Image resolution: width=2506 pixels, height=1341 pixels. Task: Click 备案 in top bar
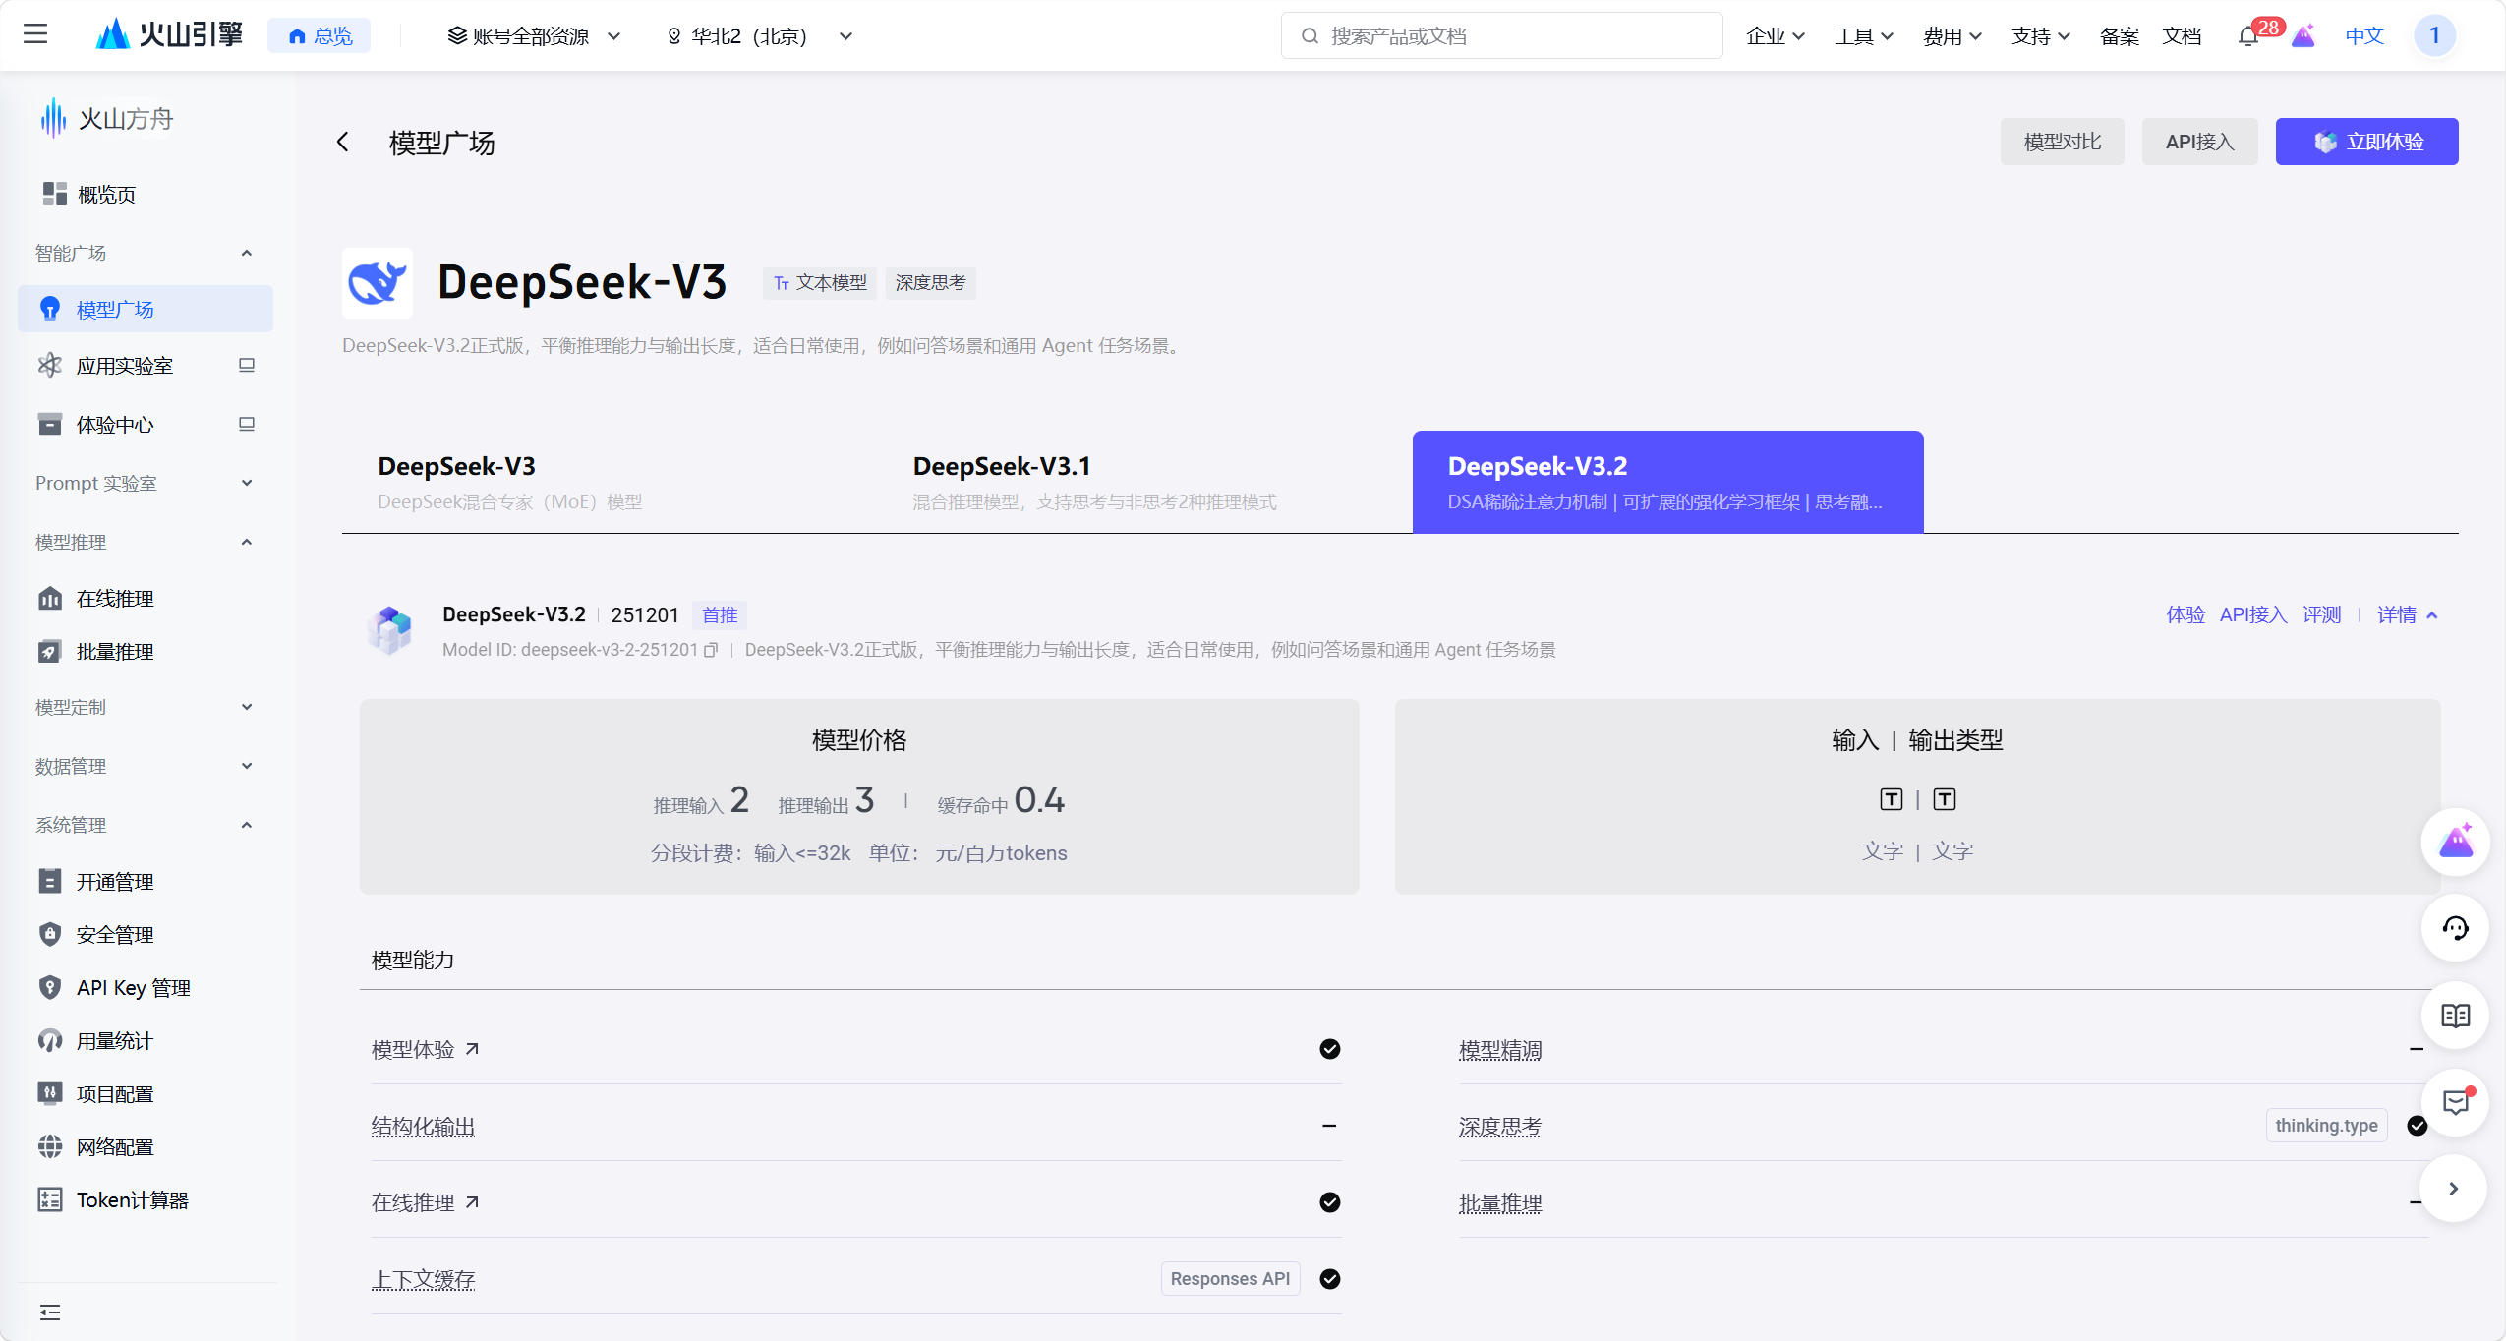[2119, 36]
